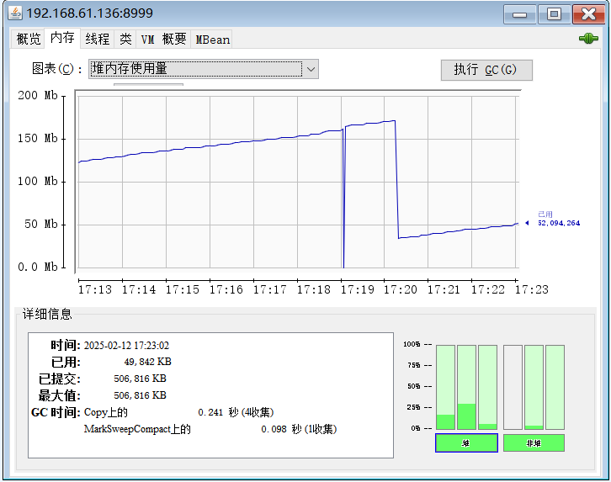
Task: Maximize the JConsole window
Action: (554, 14)
